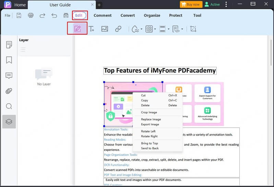Expand the Header and Footer dropdown arrow
This screenshot has width=274, height=187.
[x=168, y=29]
